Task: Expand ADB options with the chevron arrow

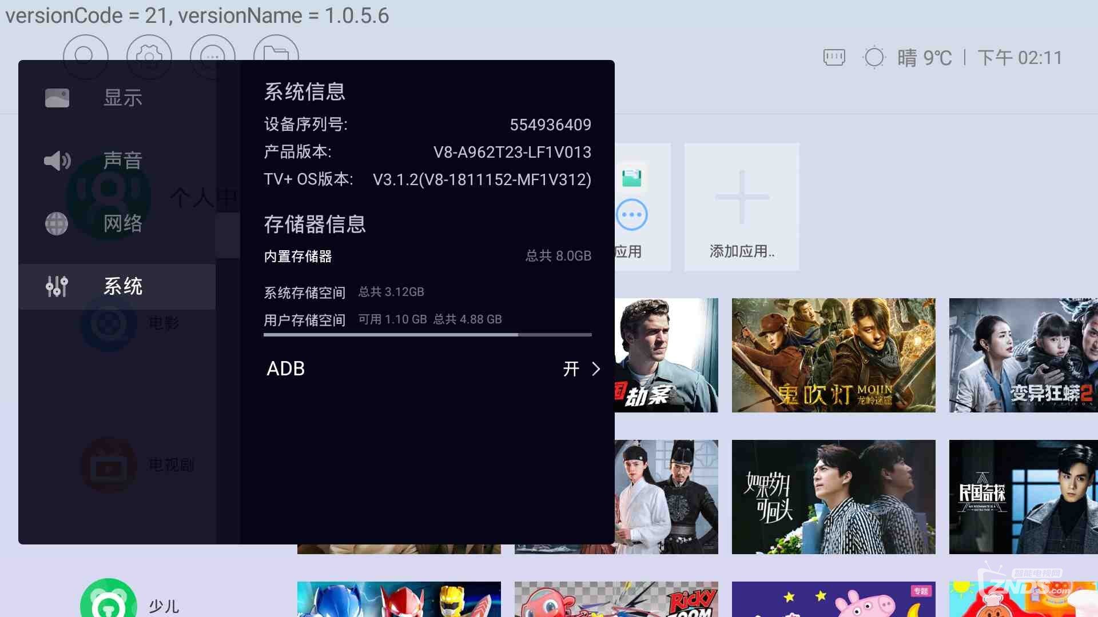Action: [596, 369]
